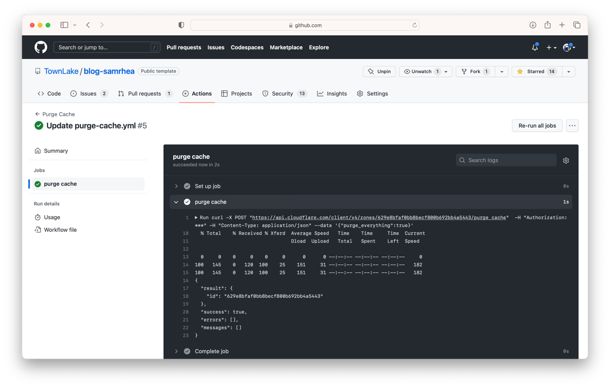
Task: Open the TownLake owner profile link
Action: (61, 71)
